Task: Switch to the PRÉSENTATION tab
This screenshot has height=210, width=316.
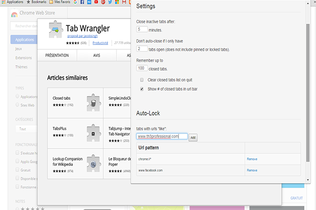Action: point(57,55)
